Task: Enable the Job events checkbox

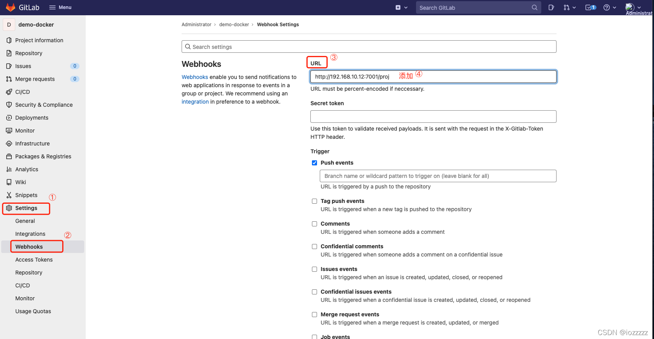Action: 314,337
